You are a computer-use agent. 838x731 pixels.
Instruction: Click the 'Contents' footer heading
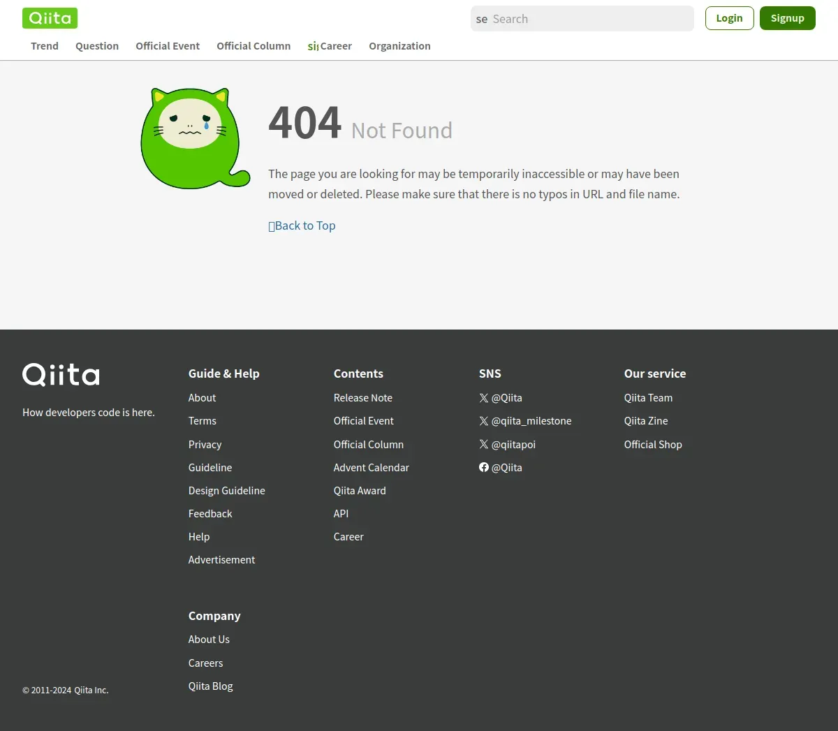pos(358,374)
